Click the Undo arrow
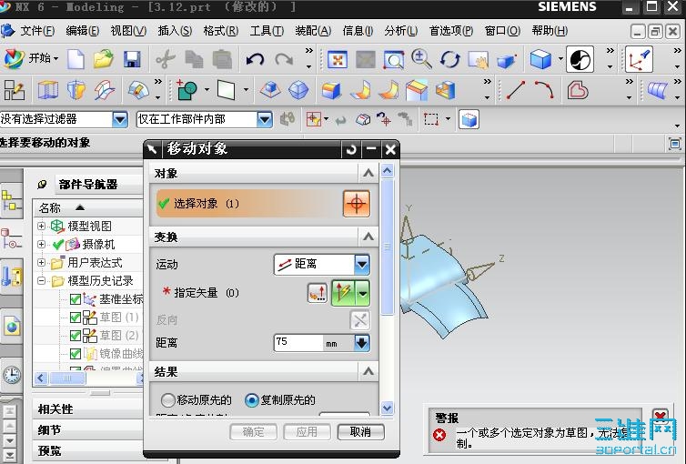686x464 pixels. coord(255,59)
